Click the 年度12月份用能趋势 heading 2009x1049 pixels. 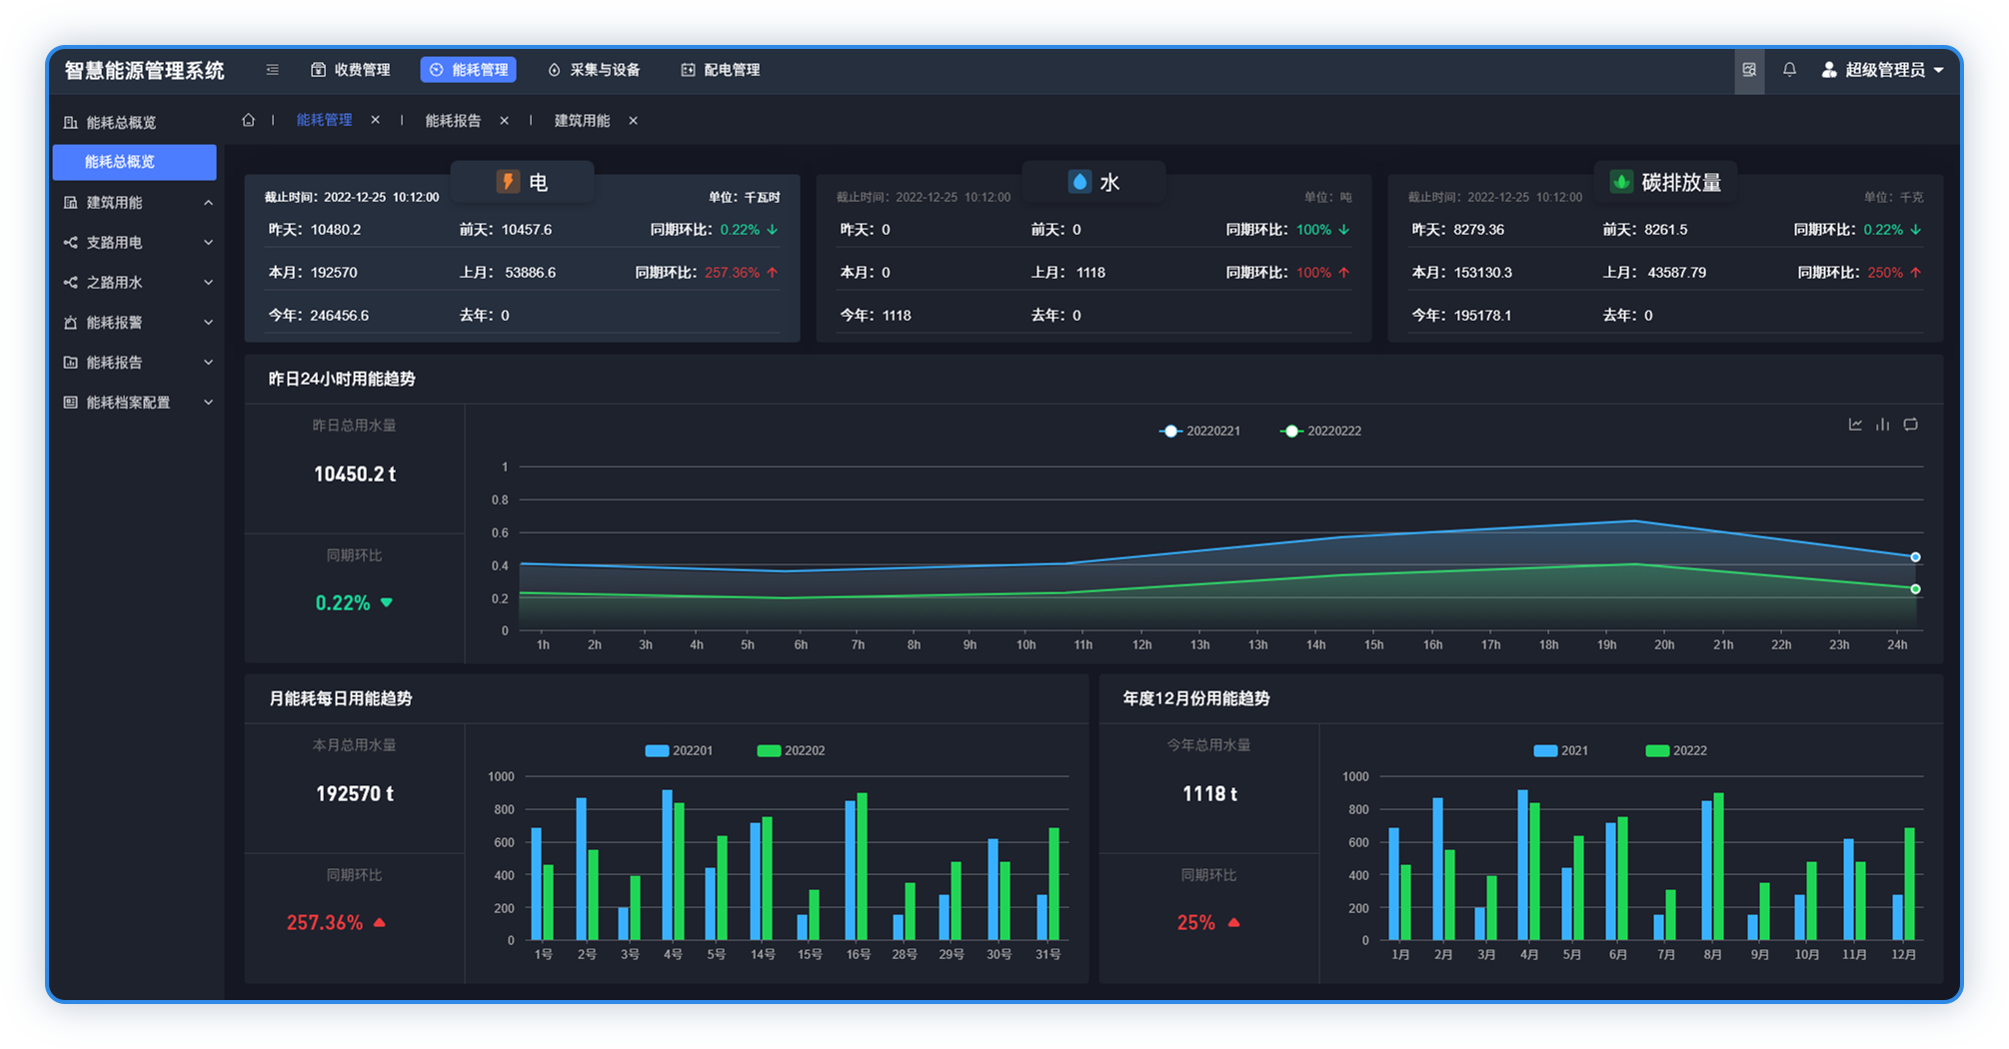pos(1196,698)
